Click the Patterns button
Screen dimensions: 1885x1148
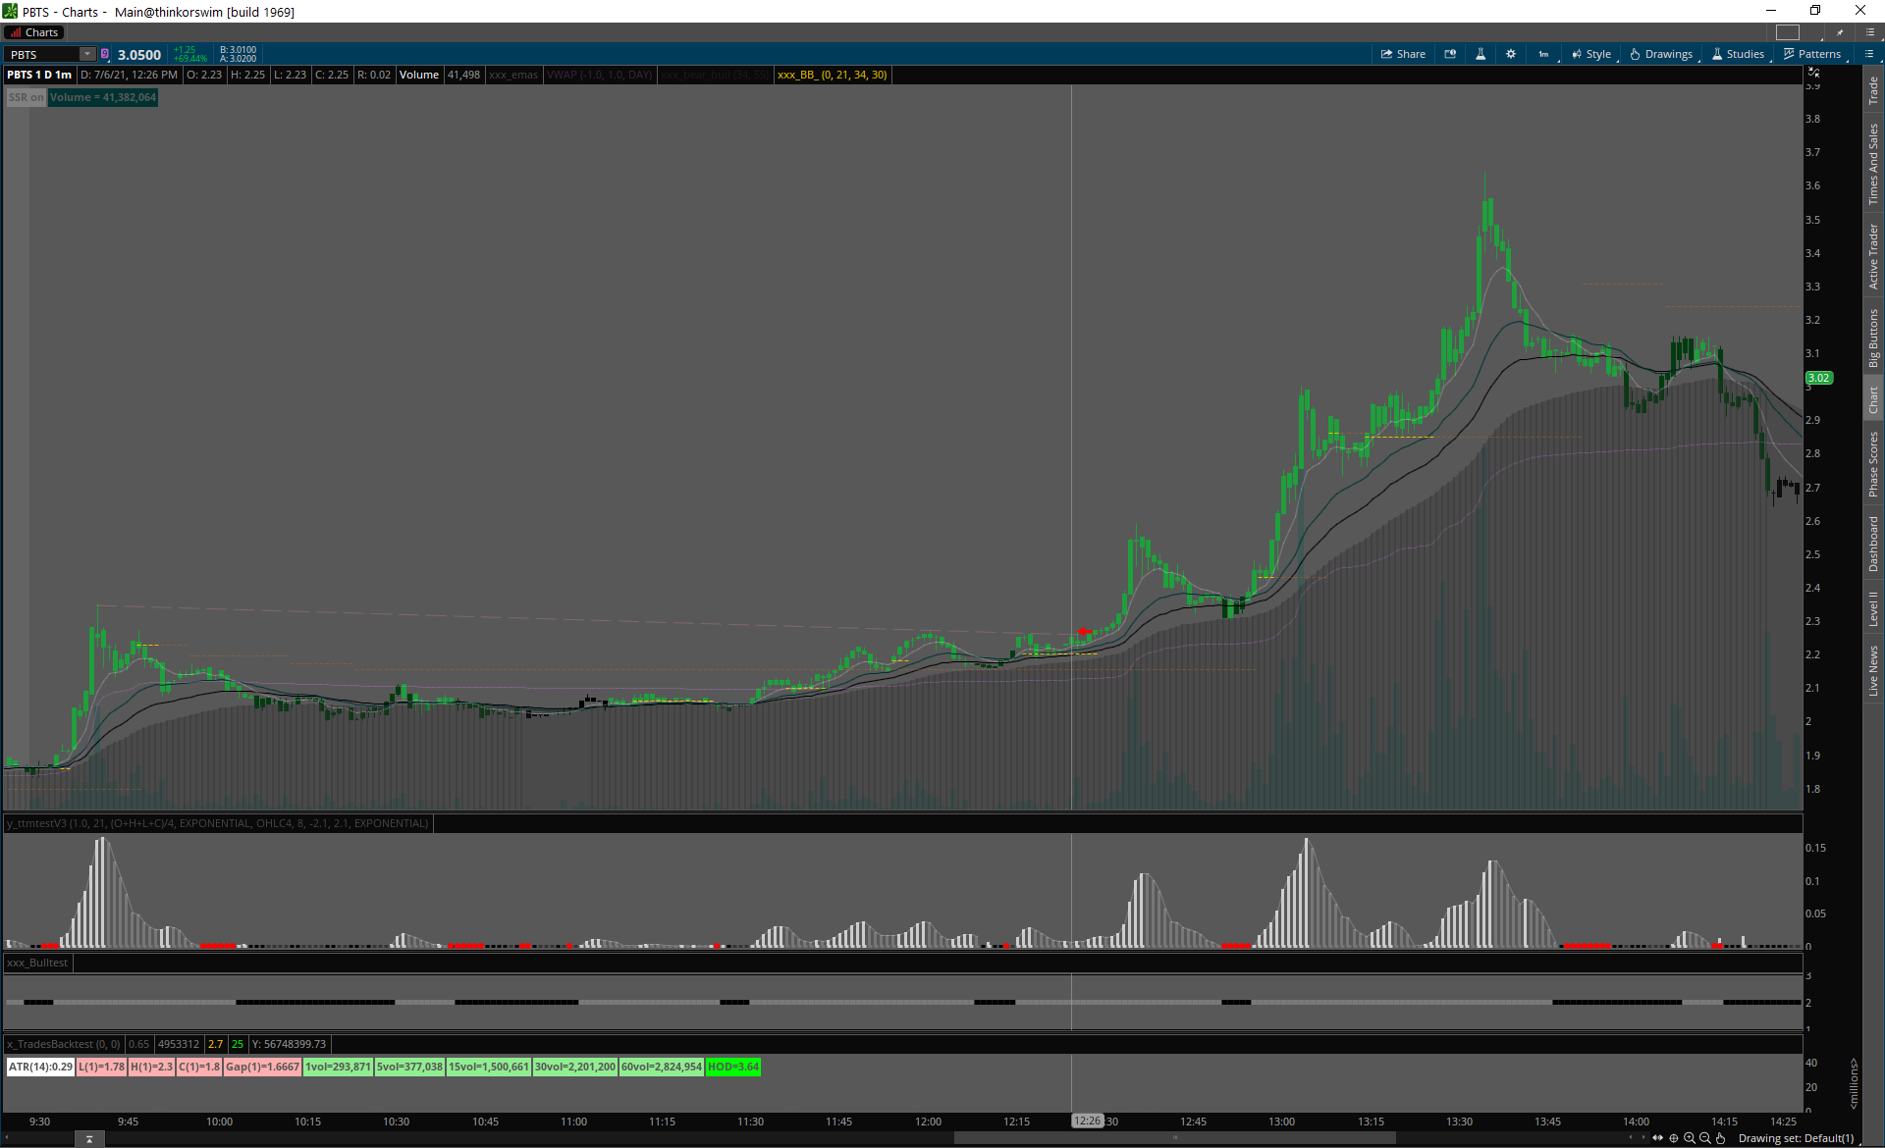coord(1812,54)
